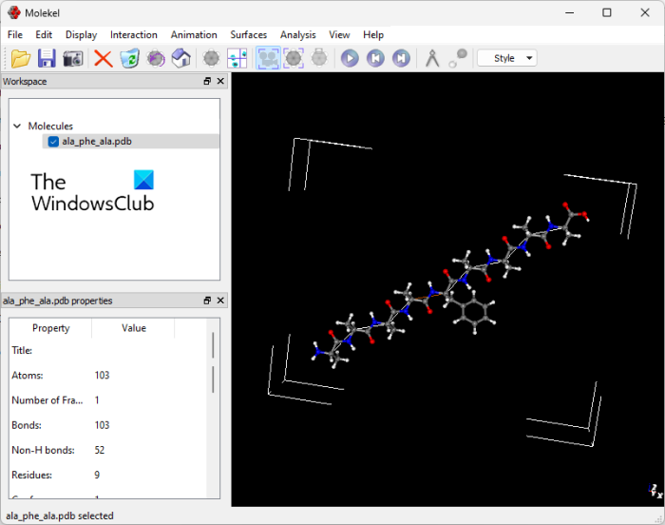Click the red X delete icon
This screenshot has width=665, height=525.
[x=104, y=58]
